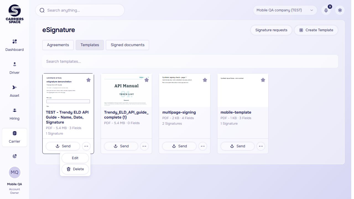Send the mobile-template template
The width and height of the screenshot is (354, 199).
pos(237,146)
